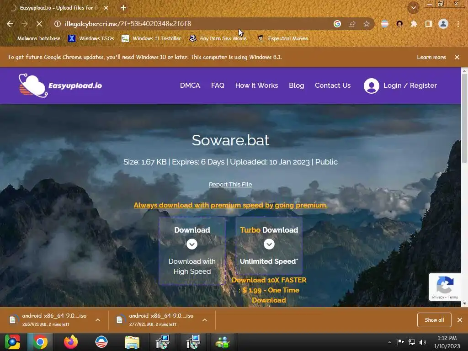
Task: Click Download 10X FASTER offer text
Action: tap(269, 290)
